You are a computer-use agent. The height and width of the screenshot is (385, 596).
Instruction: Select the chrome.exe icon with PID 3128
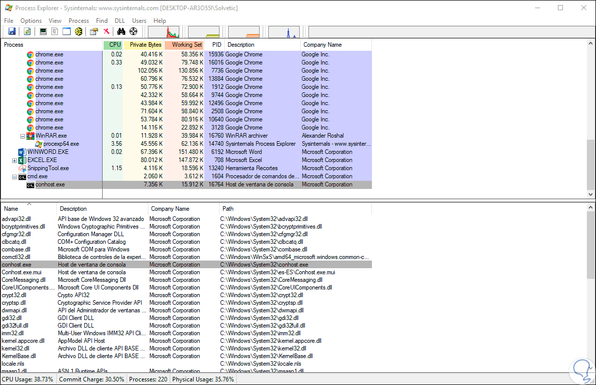30,128
